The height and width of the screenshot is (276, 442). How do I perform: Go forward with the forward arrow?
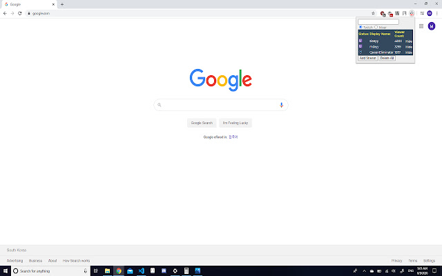pos(12,13)
